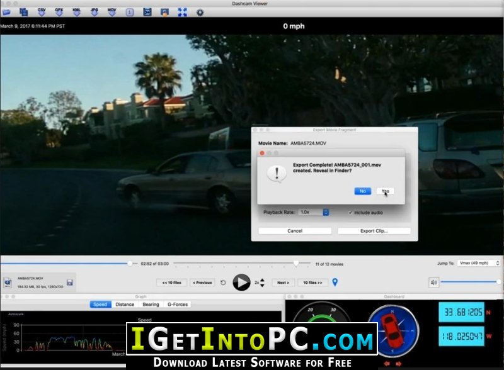
Task: Play the dashcam video
Action: pyautogui.click(x=241, y=283)
